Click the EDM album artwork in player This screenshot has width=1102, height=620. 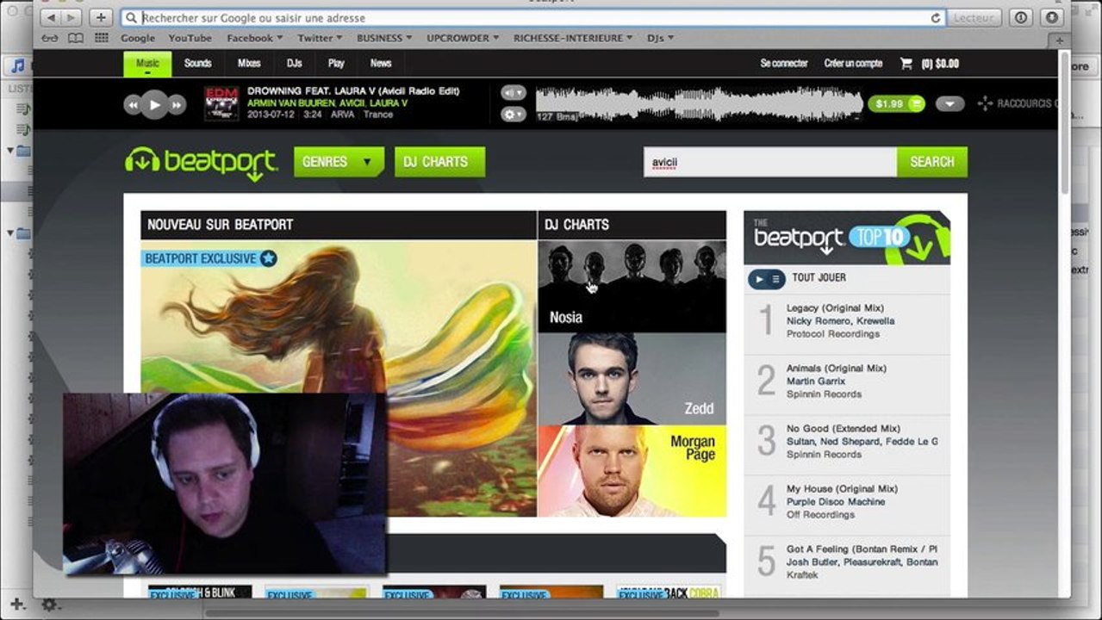[221, 103]
